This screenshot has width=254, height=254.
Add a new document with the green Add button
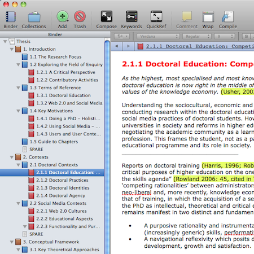[x=63, y=16]
